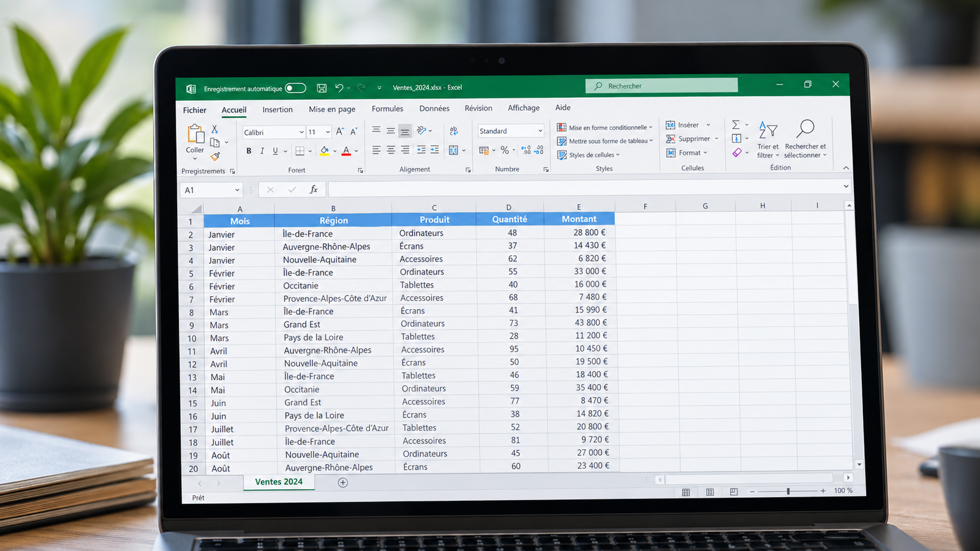980x551 pixels.
Task: Click the increase indent icon
Action: [x=435, y=149]
